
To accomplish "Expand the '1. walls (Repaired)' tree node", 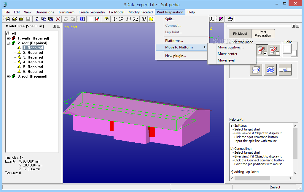I will pyautogui.click(x=8, y=38).
